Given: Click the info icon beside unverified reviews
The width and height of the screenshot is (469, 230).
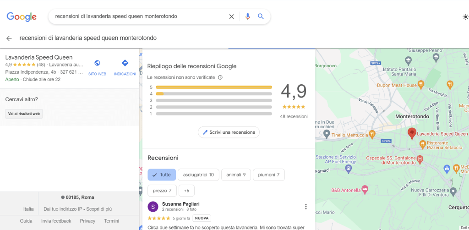Looking at the screenshot, I should [220, 77].
